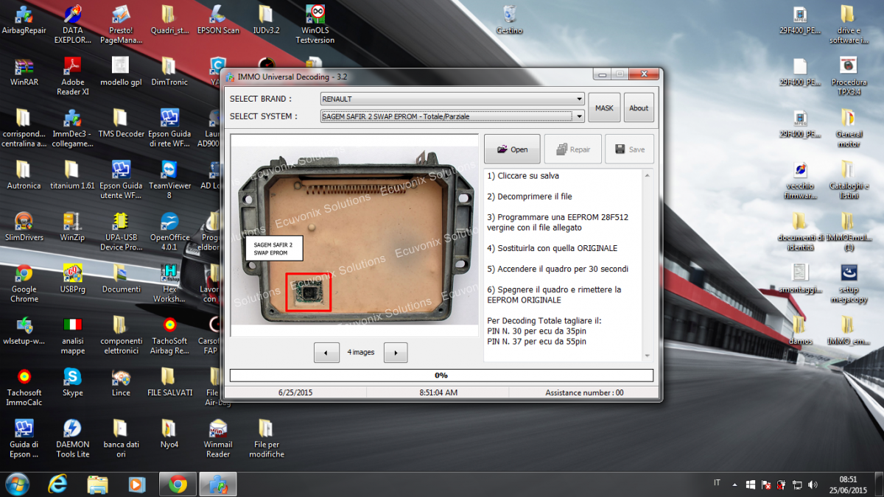884x497 pixels.
Task: Click the Open file button
Action: [512, 149]
